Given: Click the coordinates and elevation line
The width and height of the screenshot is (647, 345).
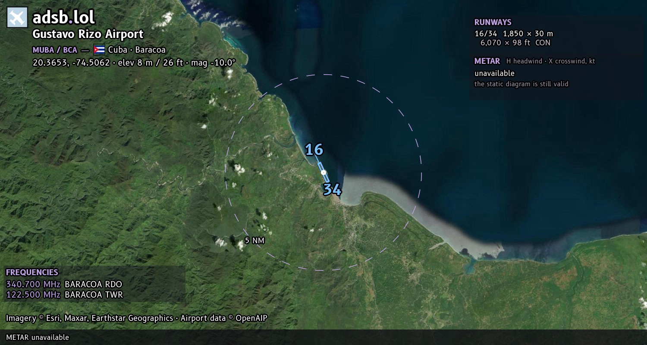Looking at the screenshot, I should [x=134, y=63].
